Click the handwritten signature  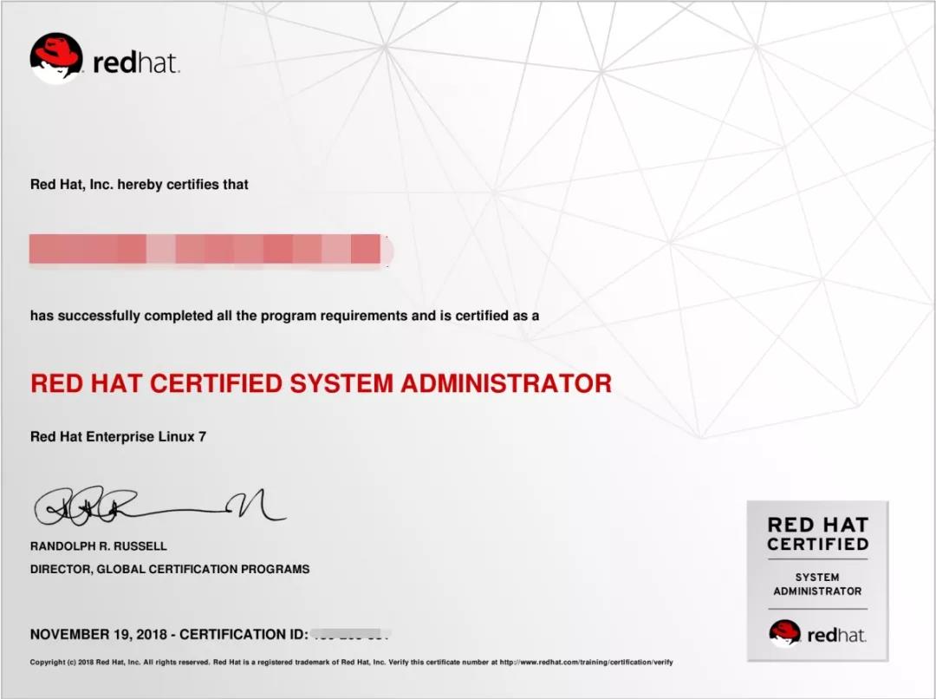click(159, 507)
